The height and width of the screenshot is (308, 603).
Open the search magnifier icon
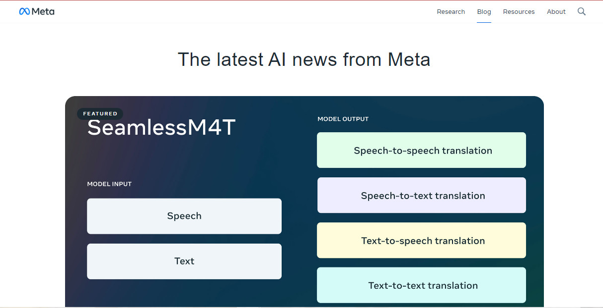(582, 11)
